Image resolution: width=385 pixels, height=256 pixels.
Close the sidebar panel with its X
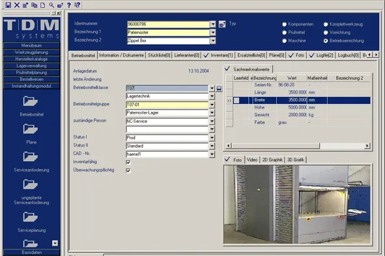[x=59, y=13]
